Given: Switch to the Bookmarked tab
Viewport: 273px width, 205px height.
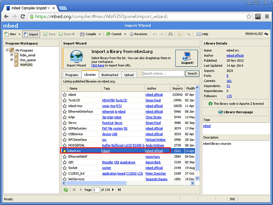Looking at the screenshot, I should click(x=110, y=75).
